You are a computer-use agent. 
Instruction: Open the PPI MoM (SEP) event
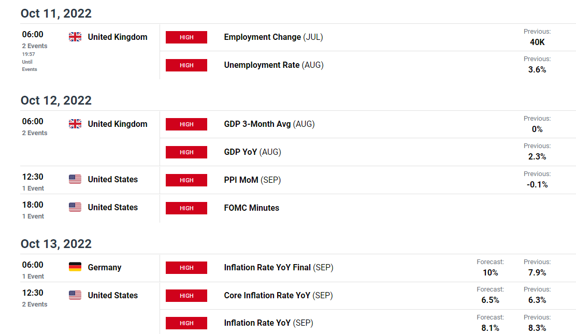(x=252, y=180)
